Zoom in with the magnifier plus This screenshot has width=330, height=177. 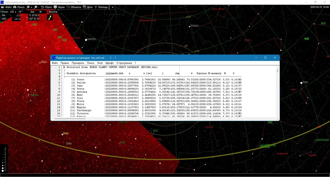click(x=29, y=7)
